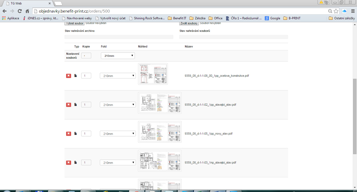Remove the 1np_stavajici_stav.pdf file
The image size is (357, 192).
69,163
